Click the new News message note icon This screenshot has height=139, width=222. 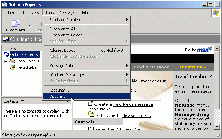point(91,103)
